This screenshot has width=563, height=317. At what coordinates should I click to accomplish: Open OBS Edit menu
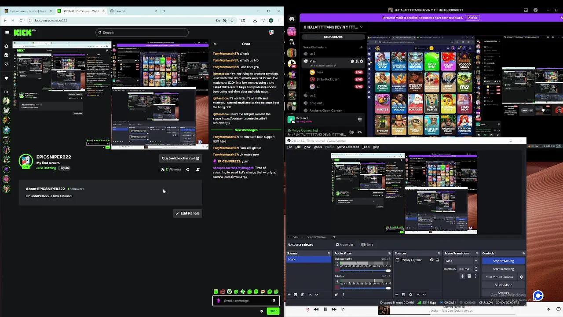(298, 147)
